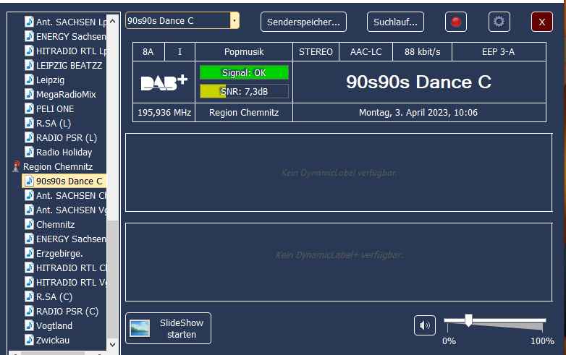Click the red record button

pos(456,22)
